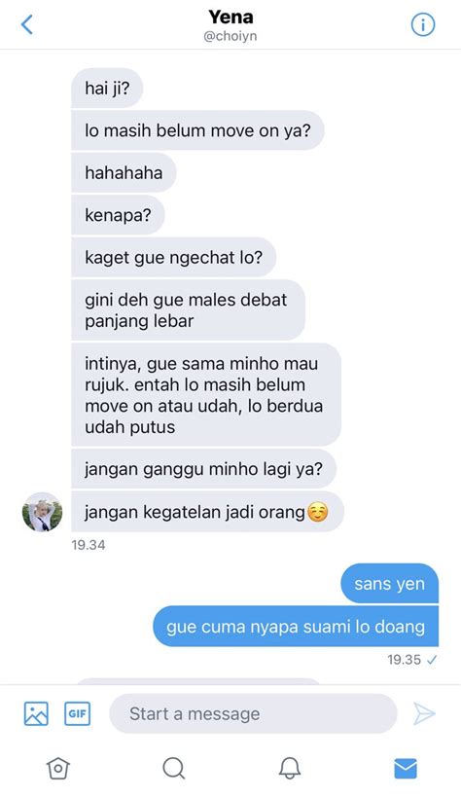Open the Search tab

click(x=174, y=768)
